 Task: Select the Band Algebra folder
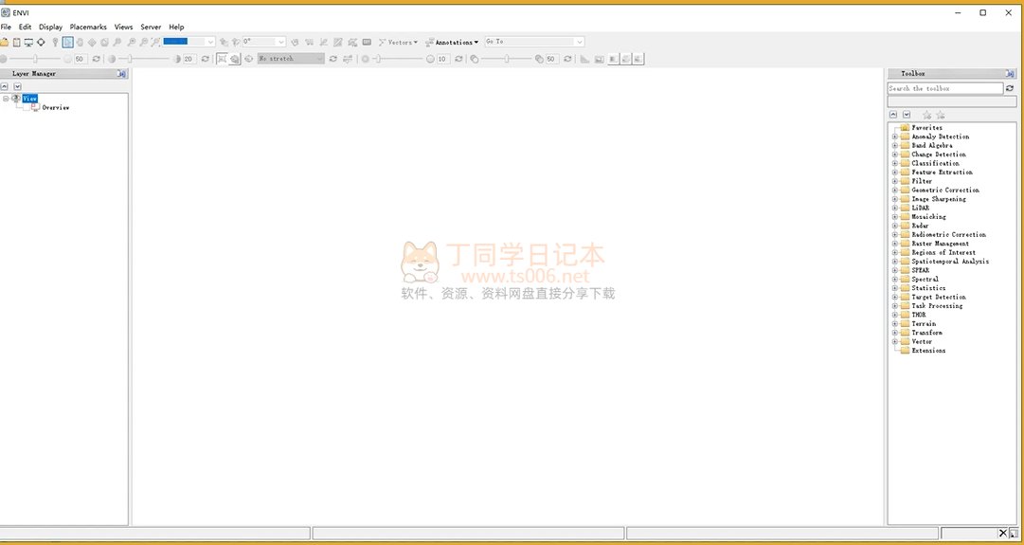932,146
